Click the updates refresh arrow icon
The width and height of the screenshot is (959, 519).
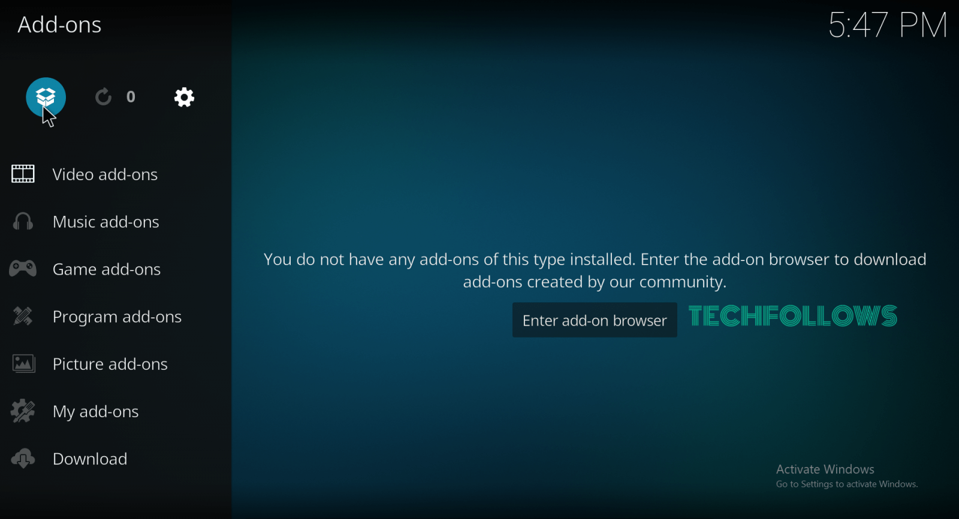coord(103,97)
